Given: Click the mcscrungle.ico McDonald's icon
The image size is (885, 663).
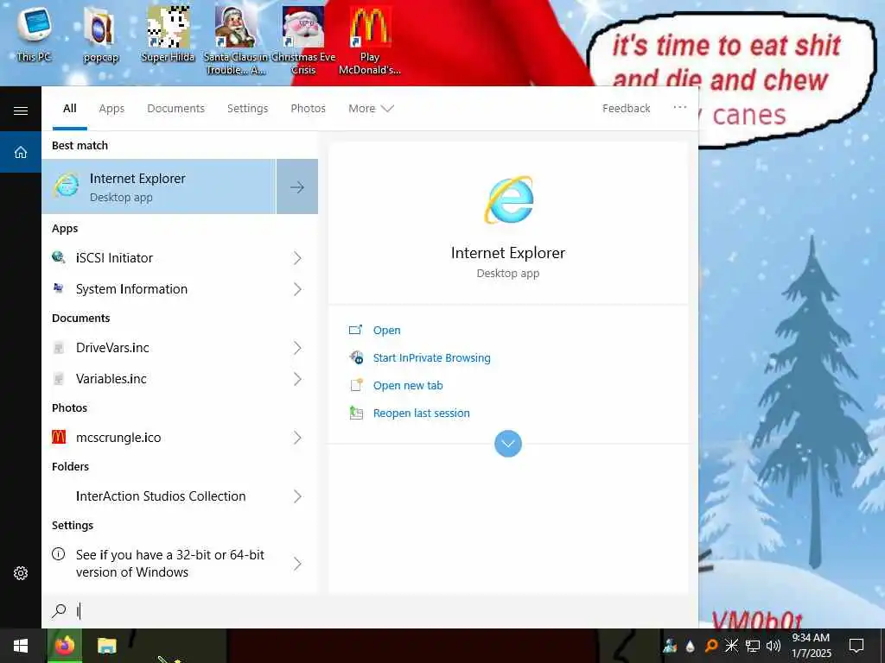Looking at the screenshot, I should click(x=59, y=438).
